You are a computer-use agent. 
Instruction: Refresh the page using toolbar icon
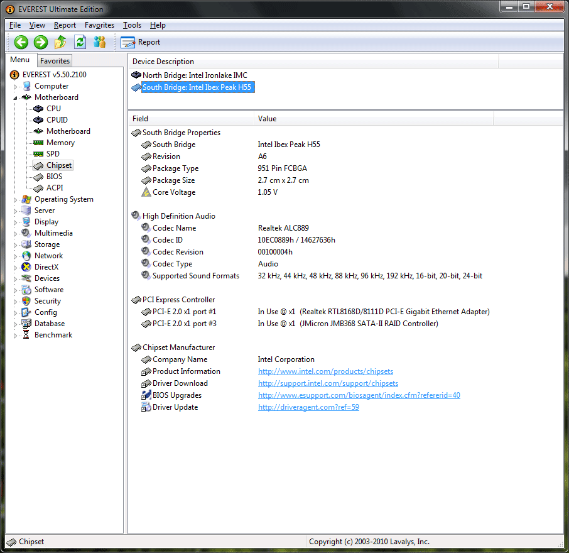pyautogui.click(x=80, y=42)
